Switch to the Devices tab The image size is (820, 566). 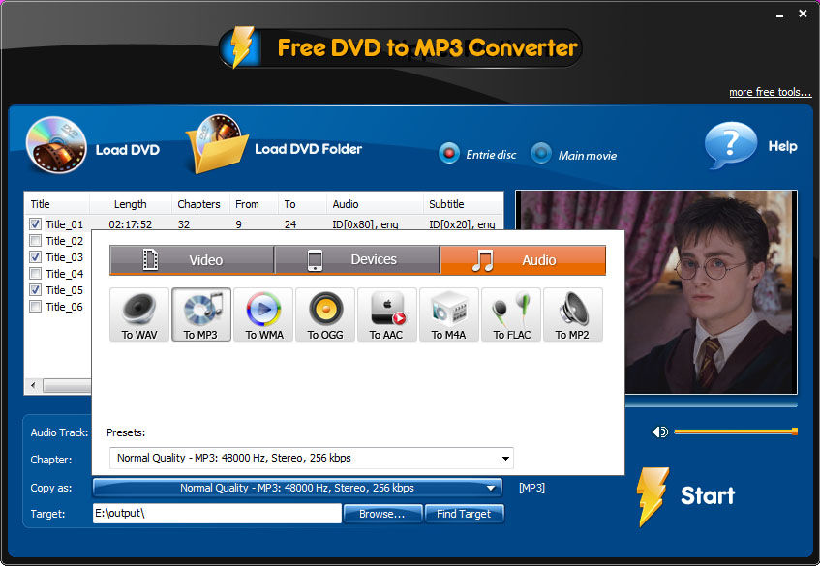(357, 259)
